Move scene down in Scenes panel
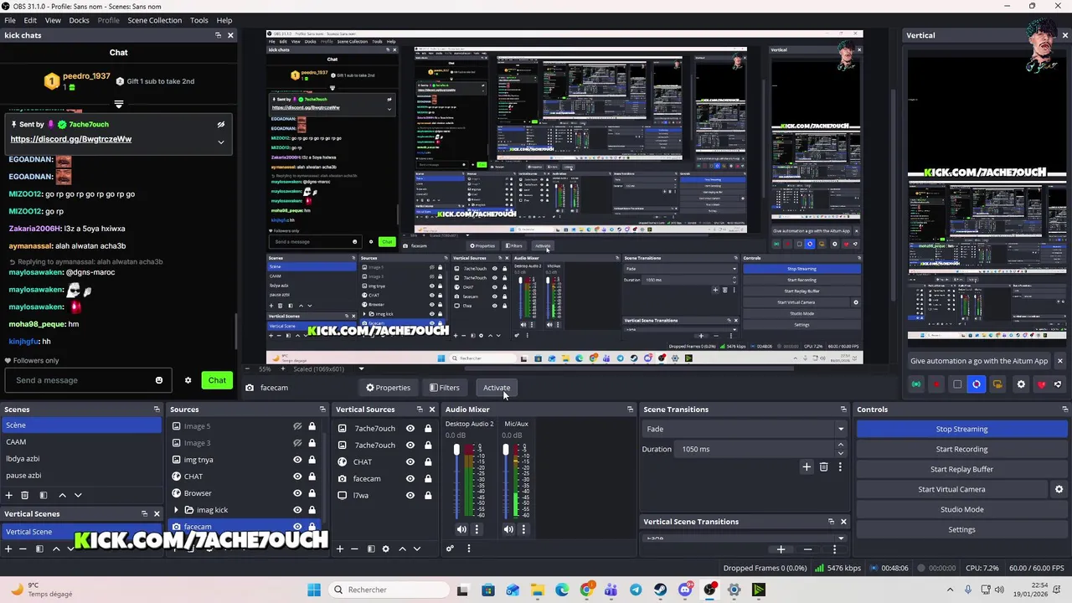Image resolution: width=1072 pixels, height=603 pixels. tap(78, 496)
